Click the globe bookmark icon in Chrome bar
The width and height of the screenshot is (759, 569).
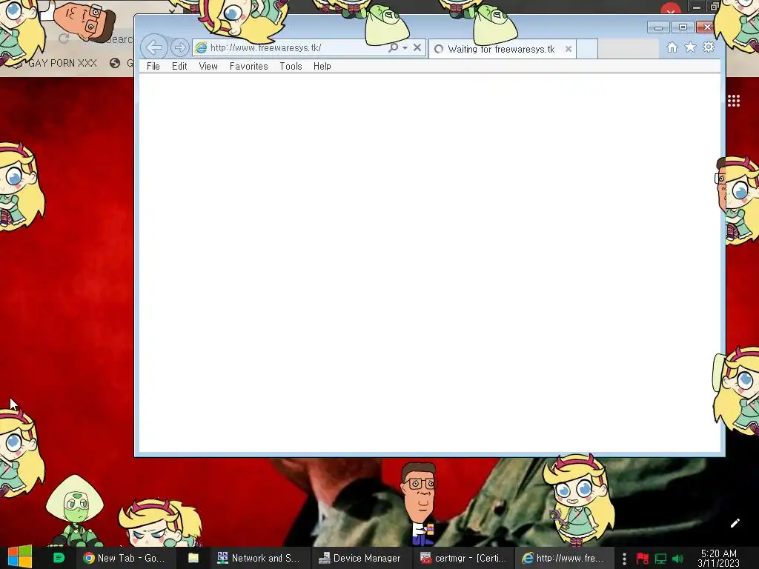pos(115,63)
